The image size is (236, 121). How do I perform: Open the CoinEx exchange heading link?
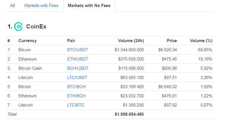(x=36, y=27)
